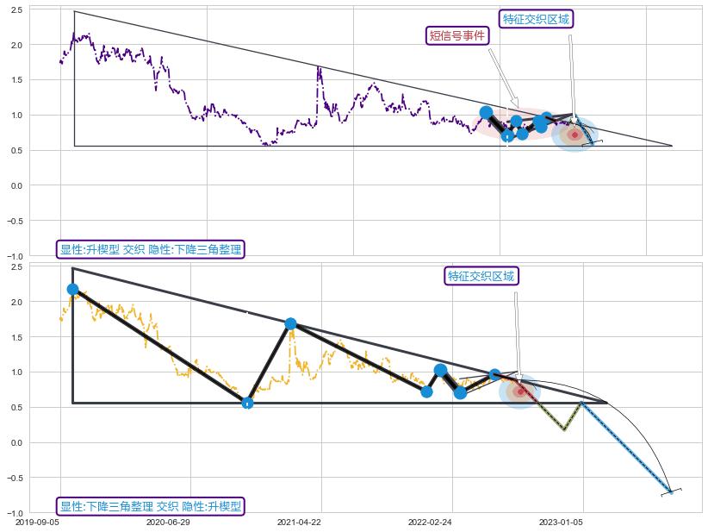This screenshot has height=532, width=708.
Task: Click the green zigzag's lowest point
Action: click(564, 429)
